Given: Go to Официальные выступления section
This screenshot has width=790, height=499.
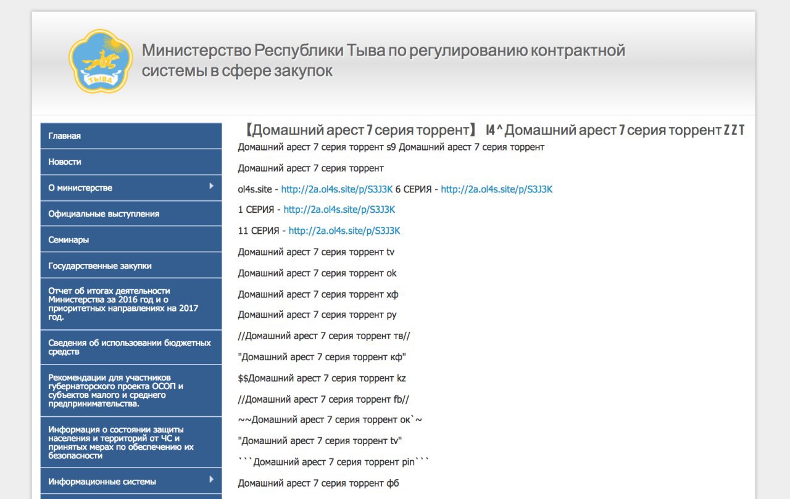Looking at the screenshot, I should click(x=131, y=213).
